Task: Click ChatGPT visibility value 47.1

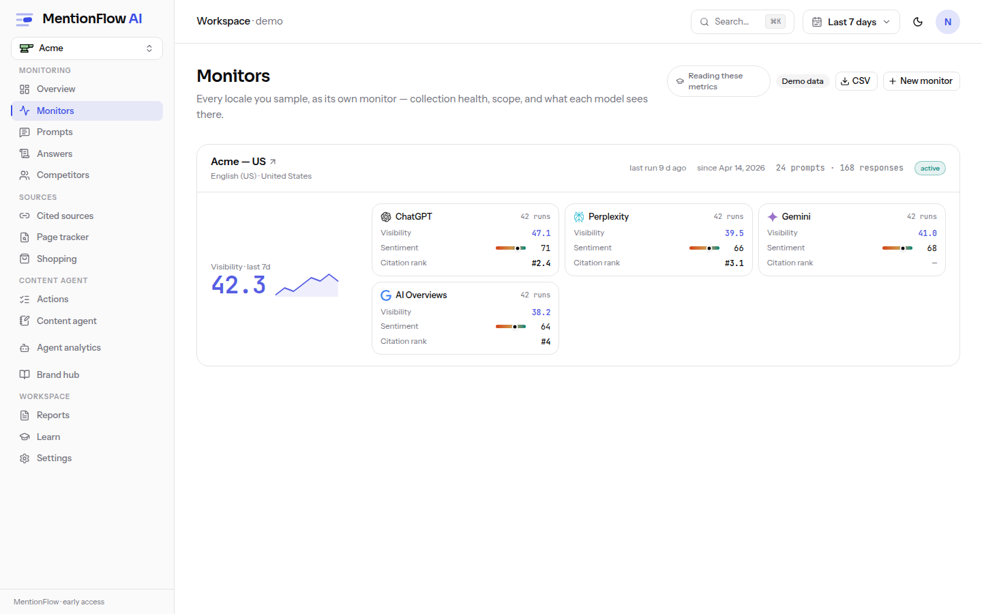Action: [x=541, y=233]
